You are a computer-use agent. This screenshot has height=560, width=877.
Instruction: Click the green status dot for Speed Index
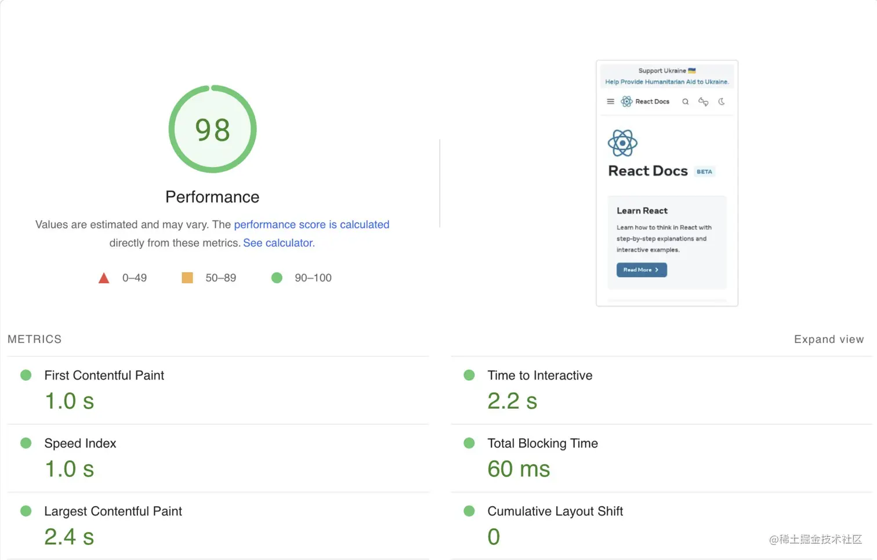(x=26, y=443)
